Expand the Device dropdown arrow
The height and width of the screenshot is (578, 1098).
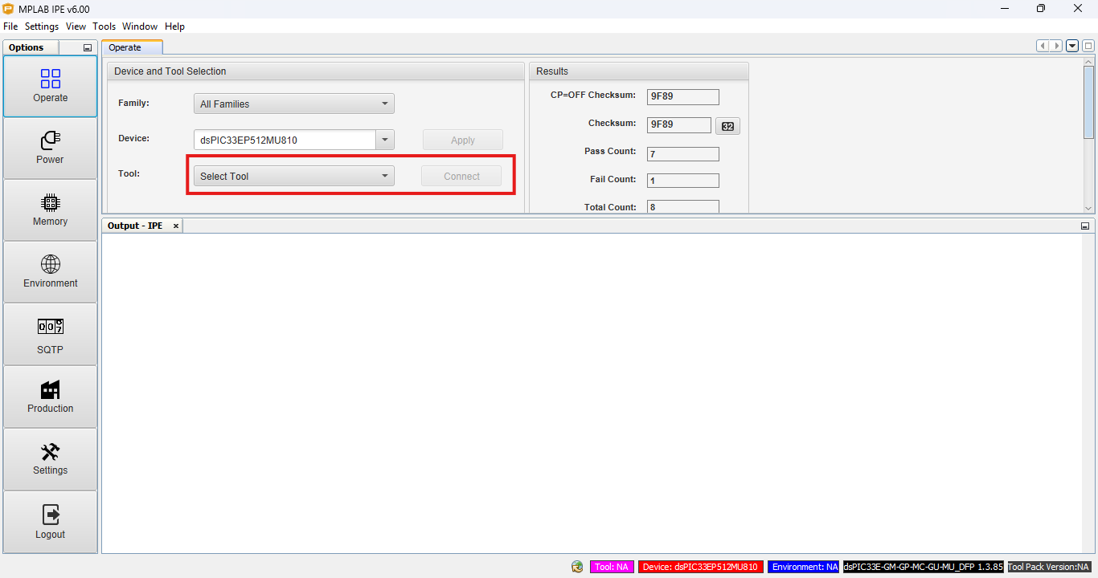pos(385,140)
